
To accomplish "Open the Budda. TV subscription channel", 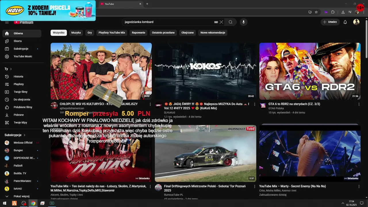I will 22,173.
